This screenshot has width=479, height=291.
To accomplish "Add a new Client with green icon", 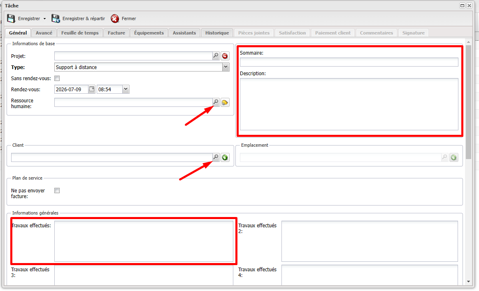I will click(225, 157).
